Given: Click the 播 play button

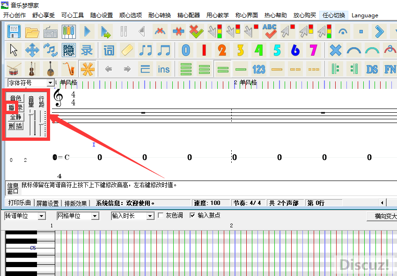Looking at the screenshot, I should pos(11,108).
